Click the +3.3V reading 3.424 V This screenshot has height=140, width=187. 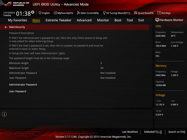tap(159, 115)
